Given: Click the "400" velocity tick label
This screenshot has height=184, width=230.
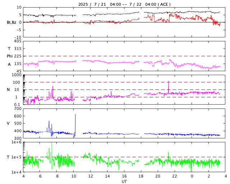Looking at the screenshot, I should [18, 131].
